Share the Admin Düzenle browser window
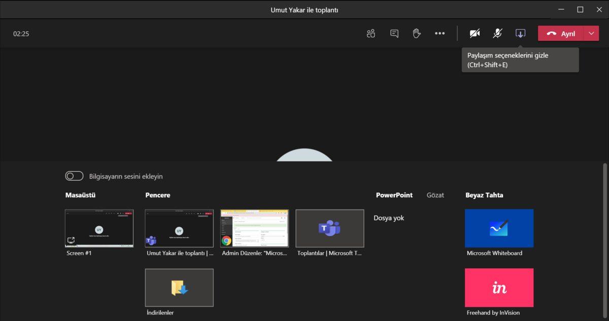 pos(254,227)
